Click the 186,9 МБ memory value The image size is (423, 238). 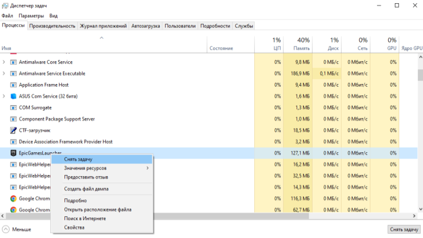coord(300,74)
